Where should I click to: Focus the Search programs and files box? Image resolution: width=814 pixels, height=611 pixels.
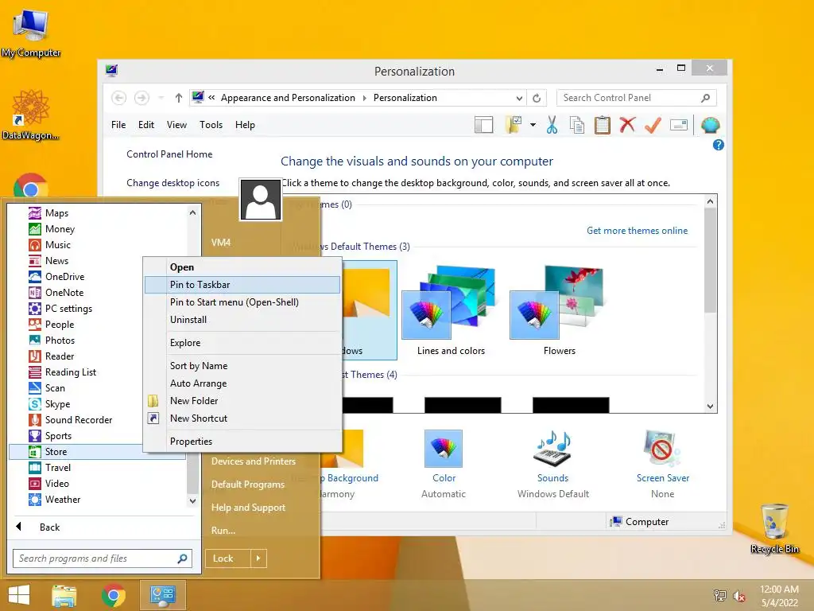point(103,558)
